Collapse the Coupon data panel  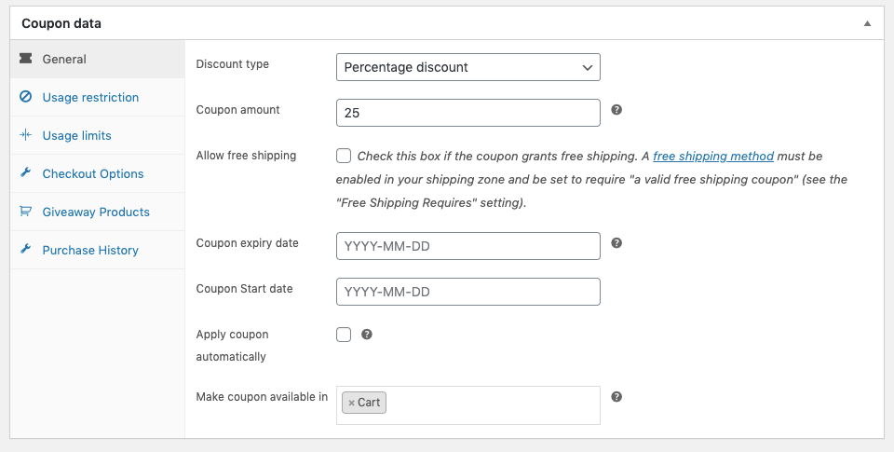(867, 23)
